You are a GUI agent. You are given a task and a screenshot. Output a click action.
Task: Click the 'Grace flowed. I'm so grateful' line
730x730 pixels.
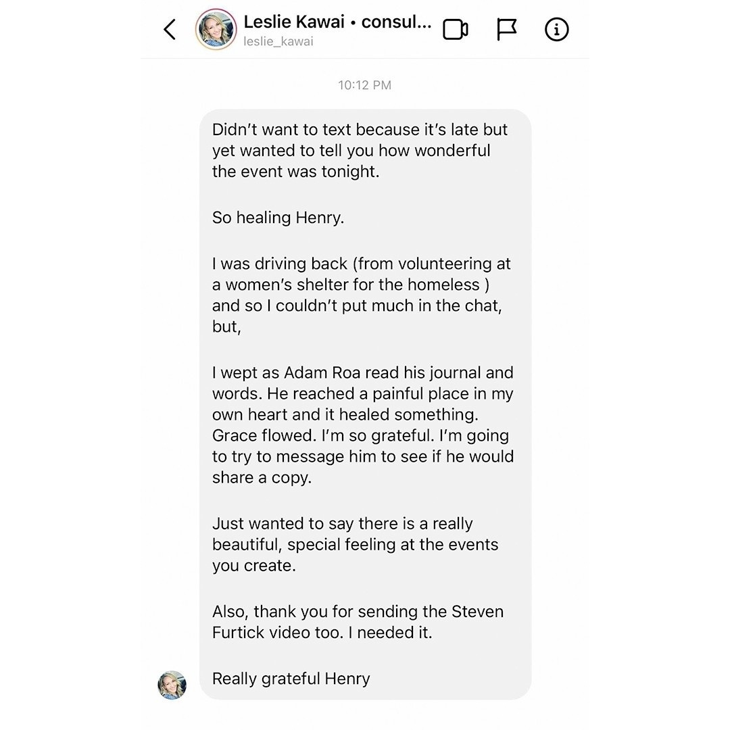click(x=360, y=436)
